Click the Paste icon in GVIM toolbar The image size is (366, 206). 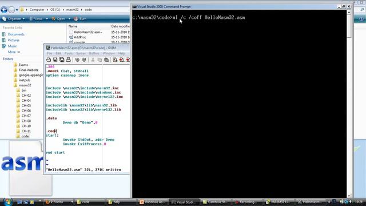[106, 60]
